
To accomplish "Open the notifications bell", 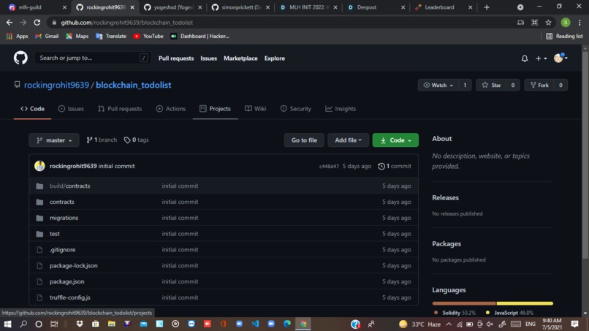I will click(525, 58).
